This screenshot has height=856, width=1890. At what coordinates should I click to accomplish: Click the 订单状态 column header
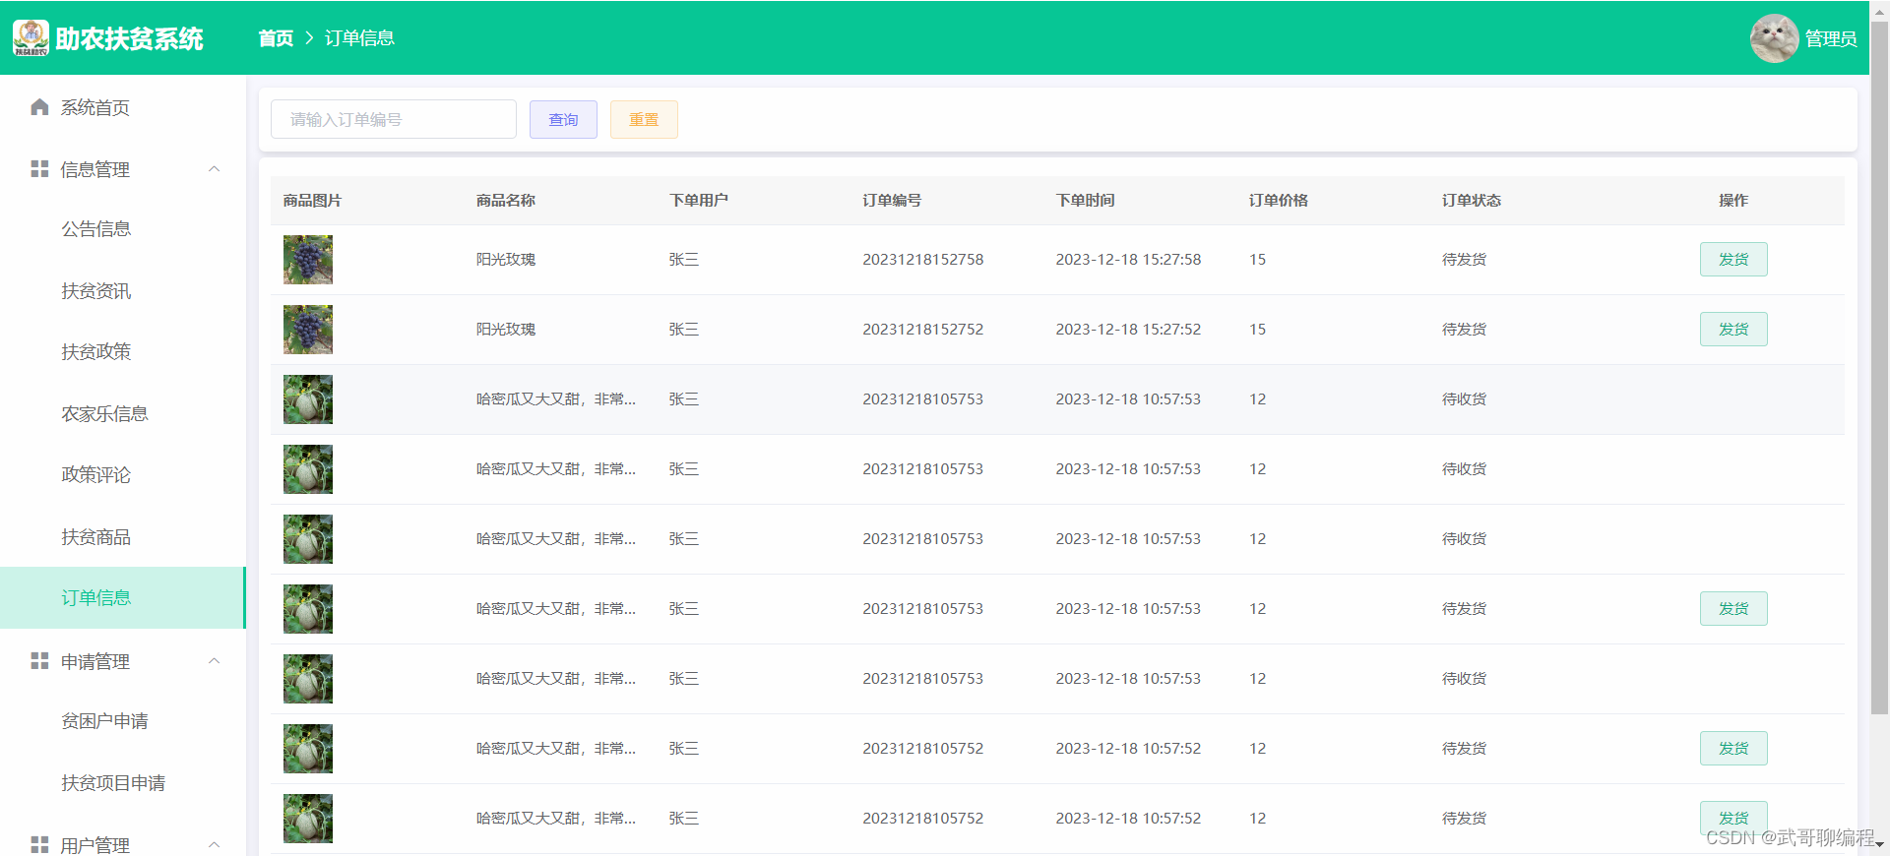coord(1472,201)
